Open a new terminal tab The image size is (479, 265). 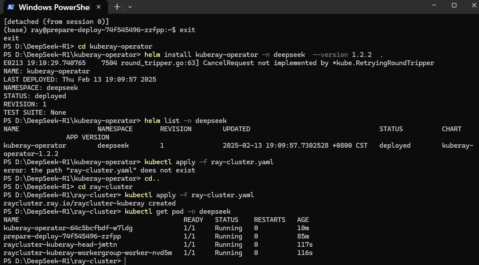point(117,7)
